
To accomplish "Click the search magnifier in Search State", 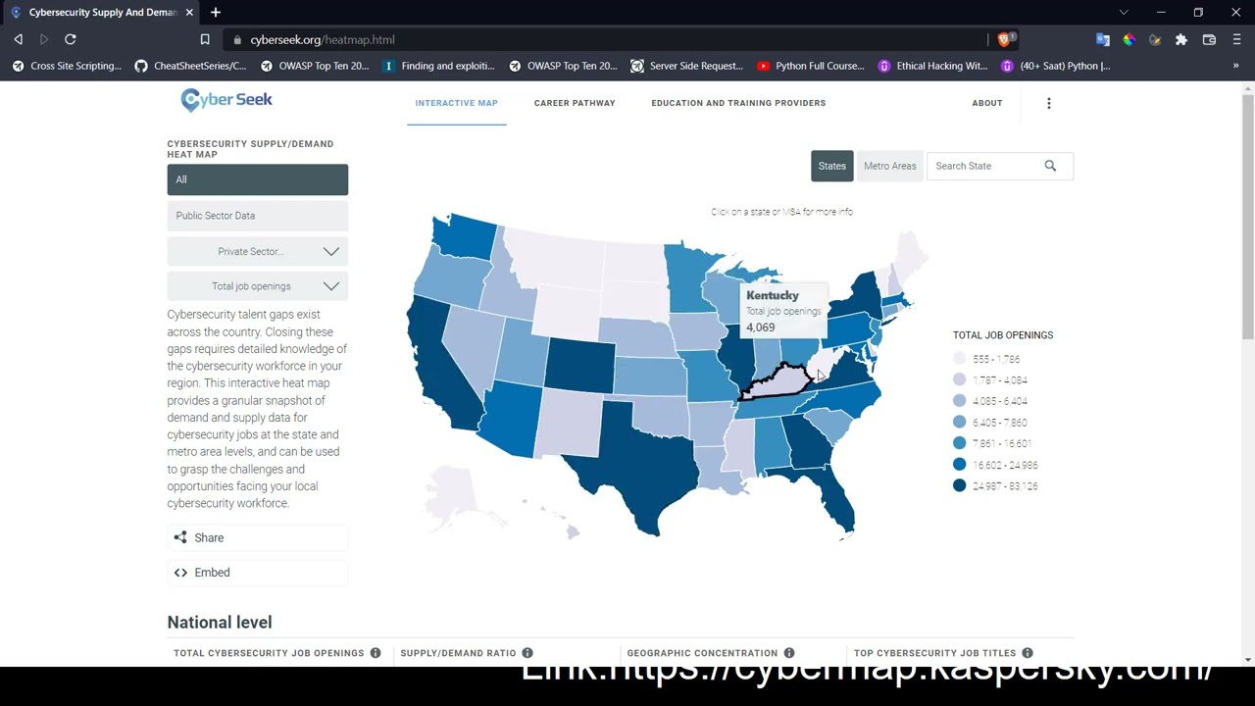I will tap(1050, 166).
